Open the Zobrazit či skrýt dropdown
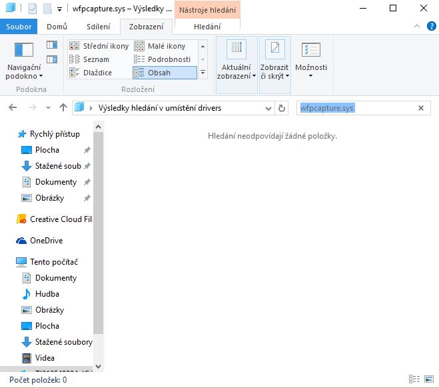The height and width of the screenshot is (388, 439). click(274, 71)
